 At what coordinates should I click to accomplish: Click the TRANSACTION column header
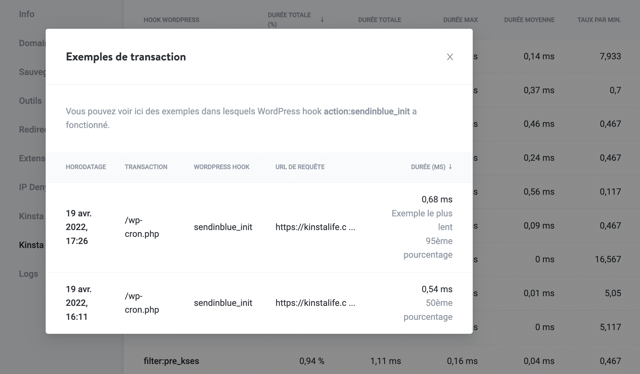pos(146,167)
